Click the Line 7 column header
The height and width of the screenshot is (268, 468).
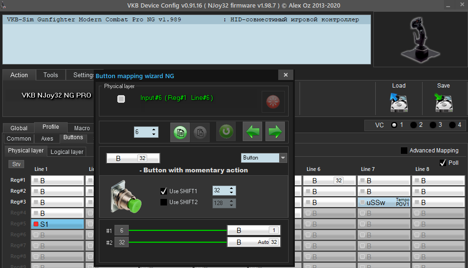pyautogui.click(x=367, y=169)
